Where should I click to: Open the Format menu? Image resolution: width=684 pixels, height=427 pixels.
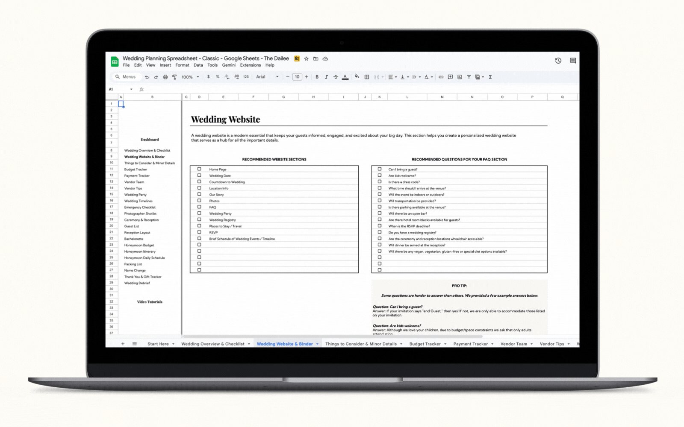click(x=182, y=65)
